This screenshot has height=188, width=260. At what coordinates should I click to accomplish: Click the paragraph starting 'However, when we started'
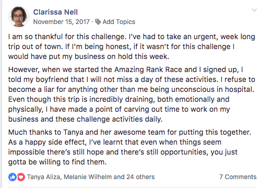(x=132, y=95)
